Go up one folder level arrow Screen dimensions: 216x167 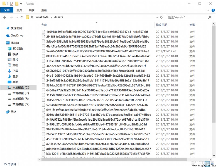pos(22,17)
